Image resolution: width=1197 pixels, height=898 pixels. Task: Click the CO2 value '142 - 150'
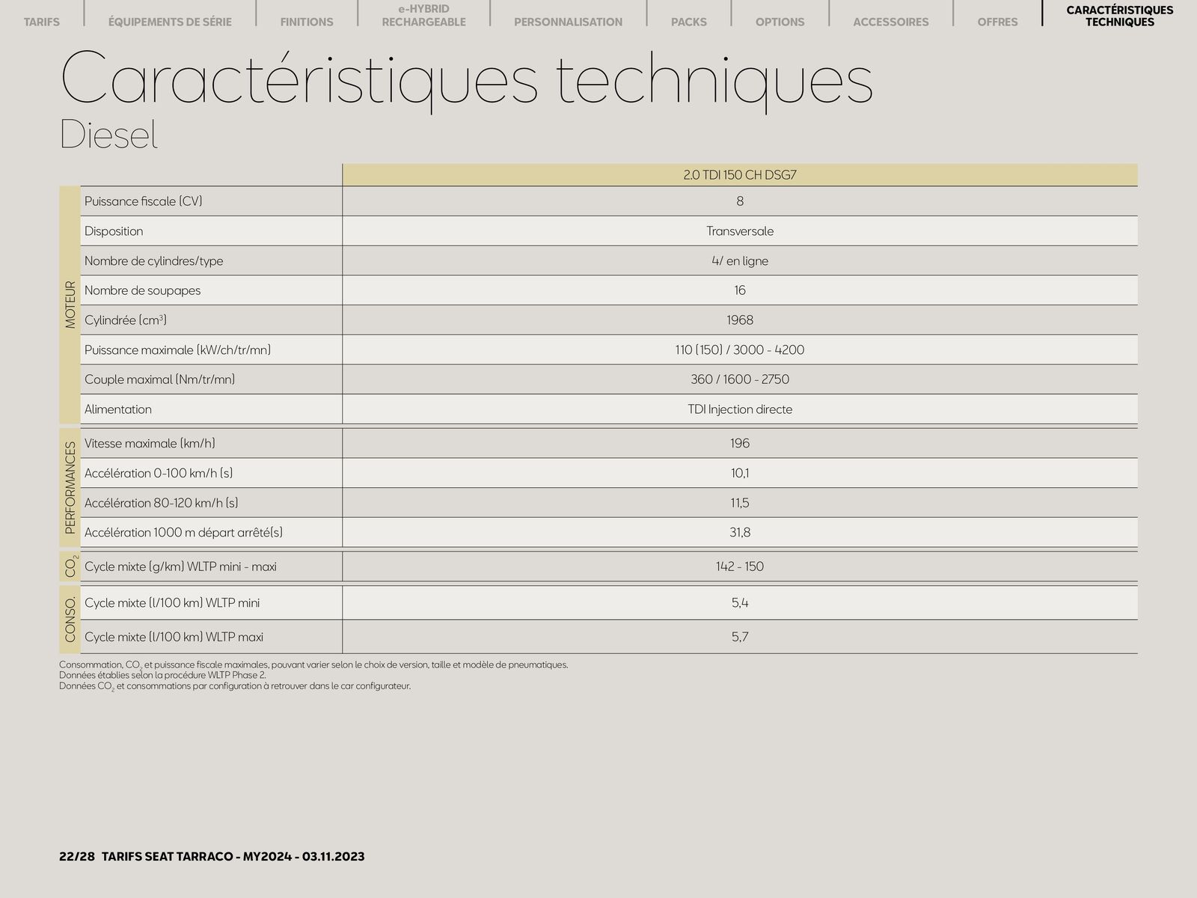(x=740, y=566)
